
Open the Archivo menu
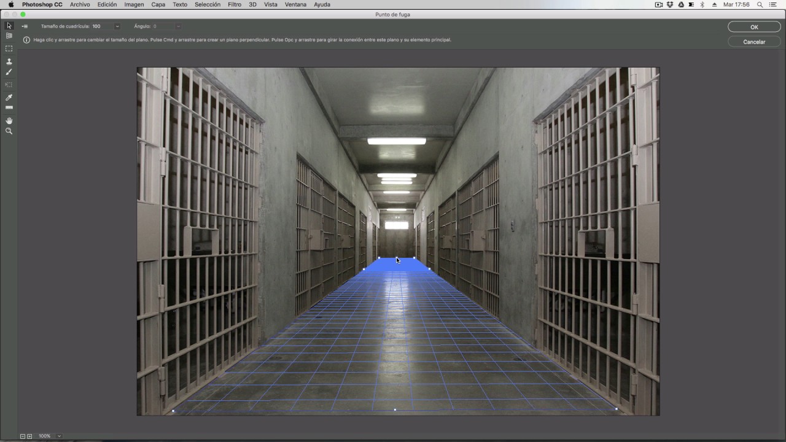[x=80, y=4]
